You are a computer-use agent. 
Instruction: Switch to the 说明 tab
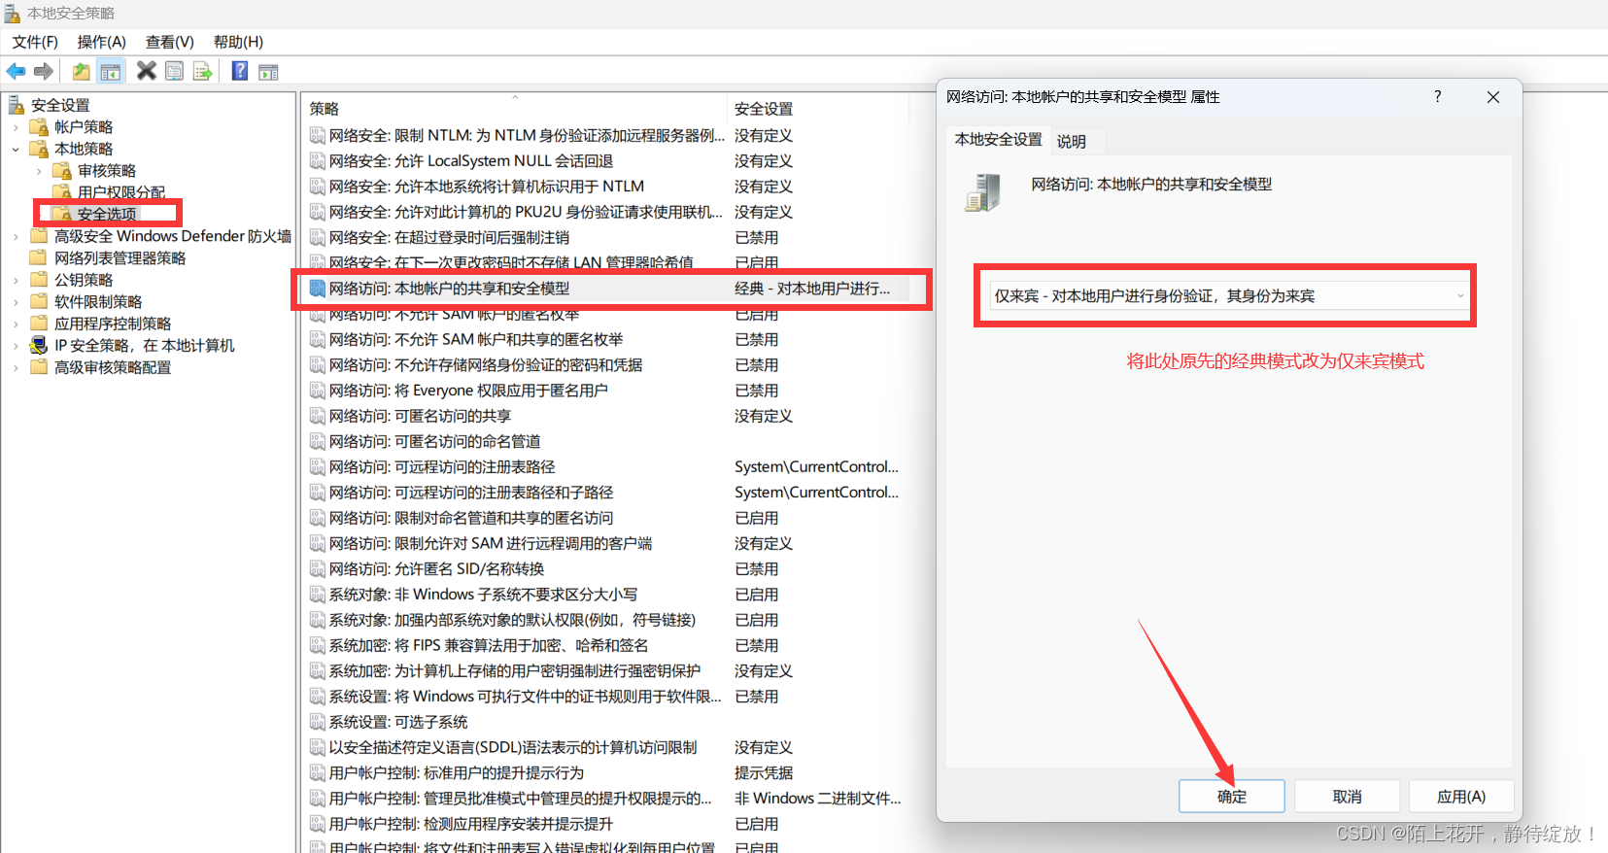pyautogui.click(x=1072, y=142)
